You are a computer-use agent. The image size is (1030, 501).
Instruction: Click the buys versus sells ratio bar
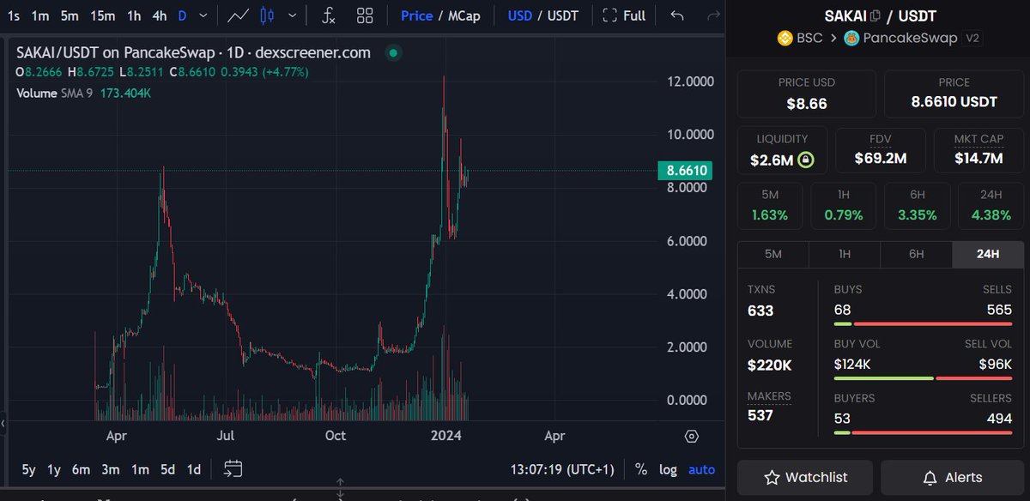(x=923, y=323)
